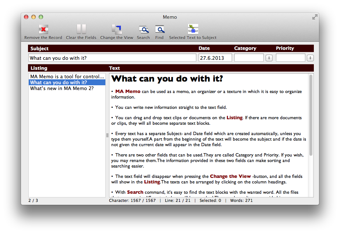Click the Remove the Record icon
Screen dimensions: 340x234
click(x=43, y=30)
